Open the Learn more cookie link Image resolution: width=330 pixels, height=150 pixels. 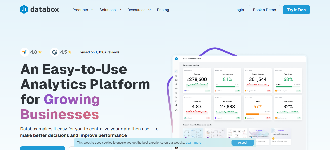193,143
